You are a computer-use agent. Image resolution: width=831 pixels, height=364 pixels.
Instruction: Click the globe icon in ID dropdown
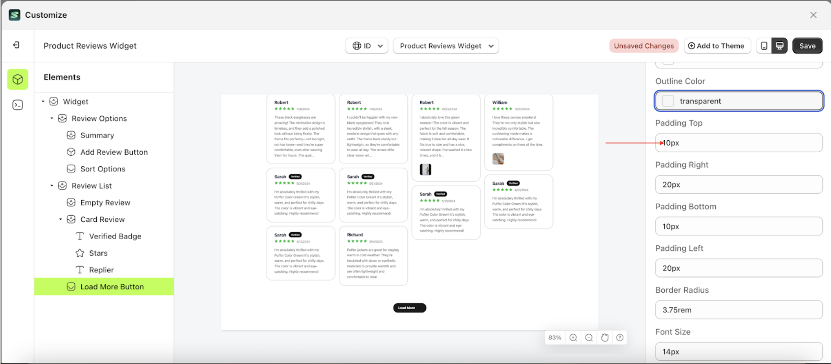357,46
